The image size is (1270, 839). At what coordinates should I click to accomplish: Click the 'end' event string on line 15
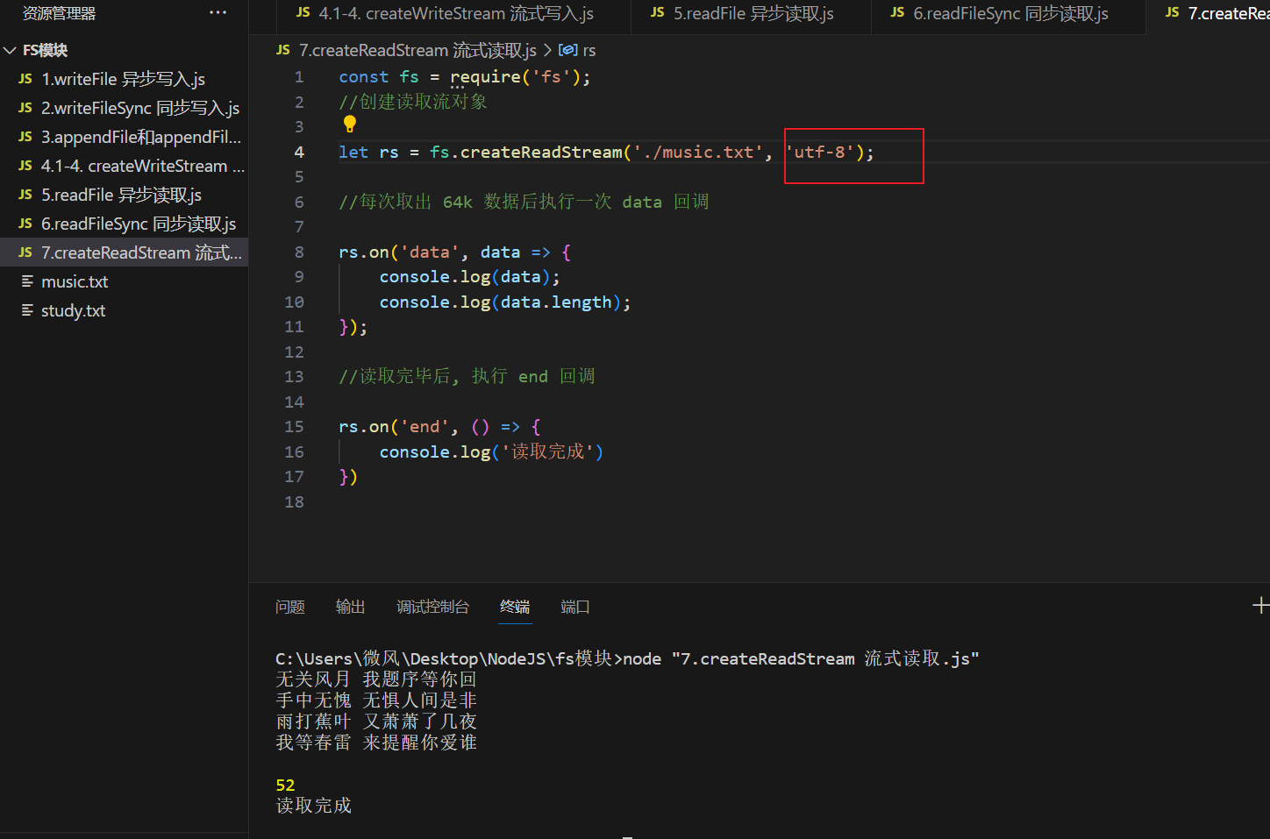point(425,427)
